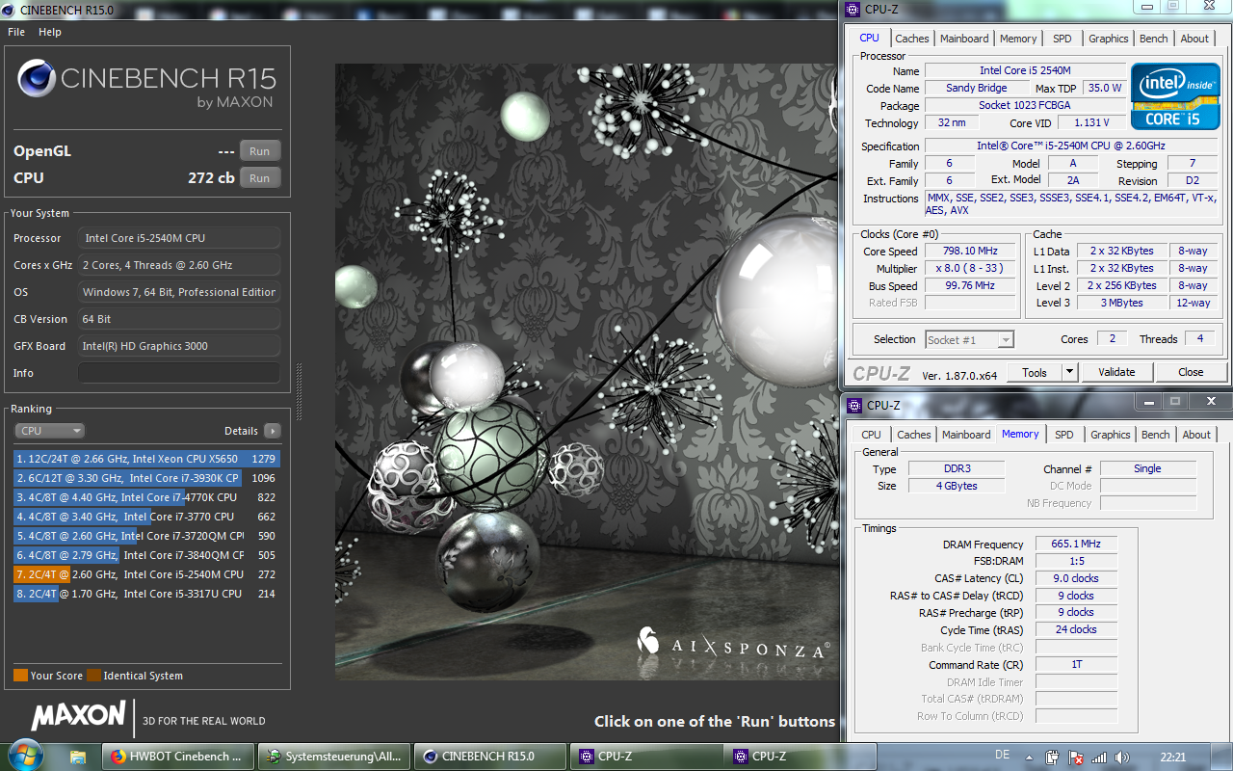This screenshot has width=1233, height=771.
Task: Open the Windows Start menu
Action: click(x=26, y=756)
